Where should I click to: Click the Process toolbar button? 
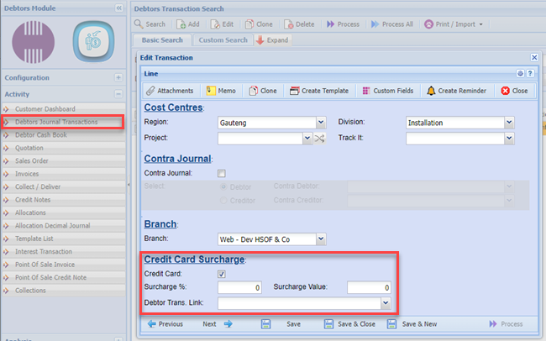point(343,24)
